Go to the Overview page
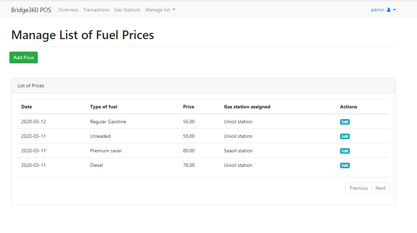 click(68, 10)
